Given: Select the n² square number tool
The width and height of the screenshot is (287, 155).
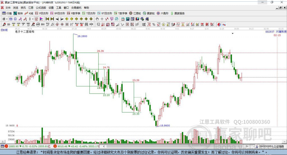Looking at the screenshot, I should pyautogui.click(x=48, y=24).
